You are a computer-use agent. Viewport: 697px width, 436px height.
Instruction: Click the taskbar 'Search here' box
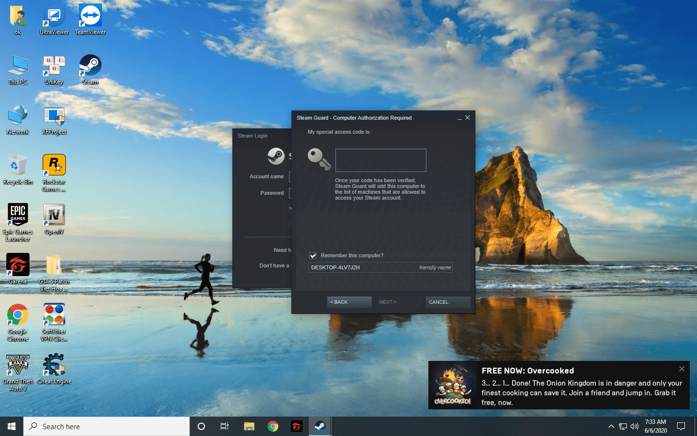(106, 426)
